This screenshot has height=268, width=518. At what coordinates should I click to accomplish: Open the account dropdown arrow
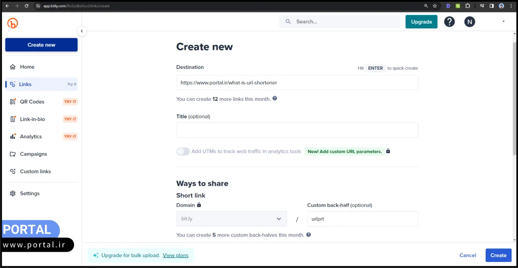click(x=503, y=22)
